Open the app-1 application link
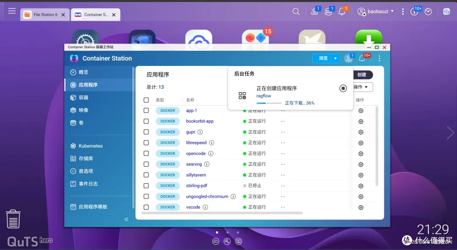Screen dimensions: 457x250 tap(192, 111)
